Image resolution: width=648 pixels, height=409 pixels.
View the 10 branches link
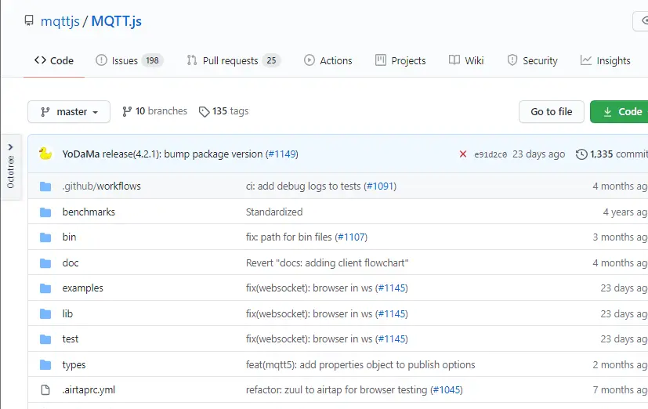coord(154,111)
